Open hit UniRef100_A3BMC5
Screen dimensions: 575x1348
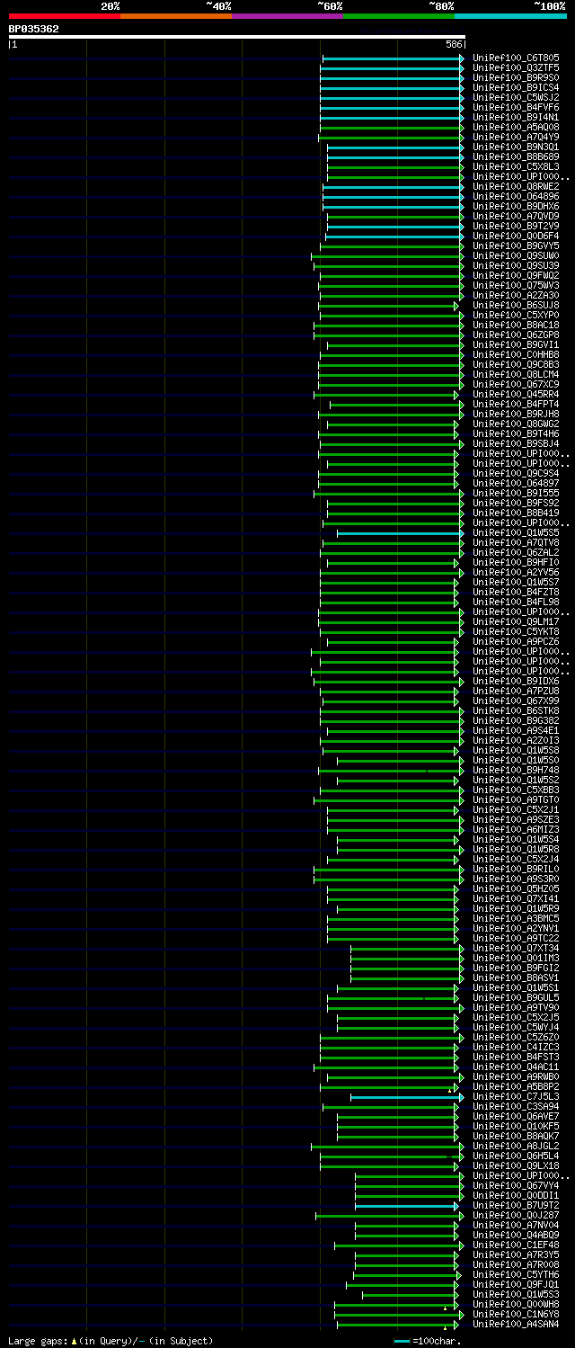click(x=516, y=919)
